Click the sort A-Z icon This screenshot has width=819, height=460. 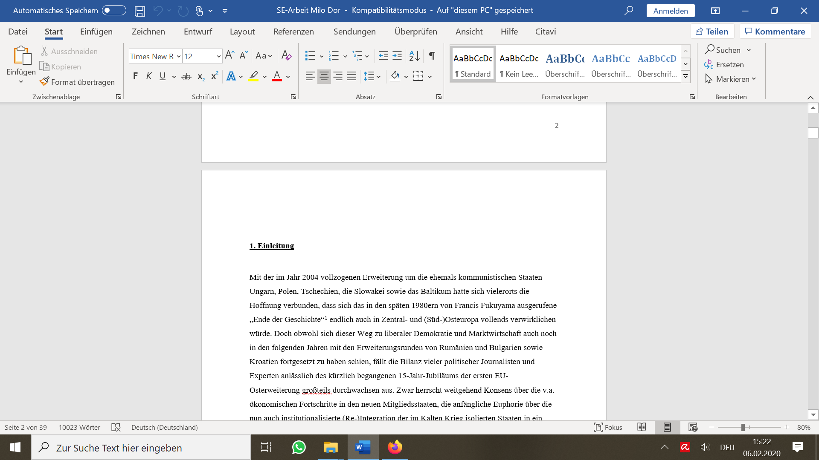click(x=414, y=56)
